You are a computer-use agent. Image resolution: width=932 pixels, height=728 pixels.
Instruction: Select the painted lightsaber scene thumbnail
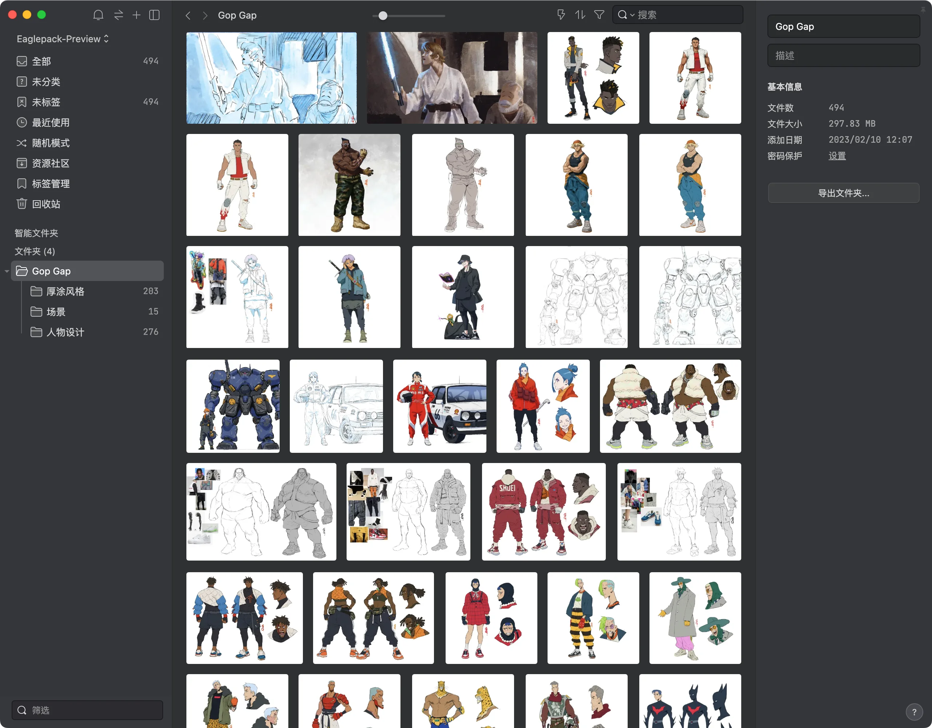[x=452, y=78]
